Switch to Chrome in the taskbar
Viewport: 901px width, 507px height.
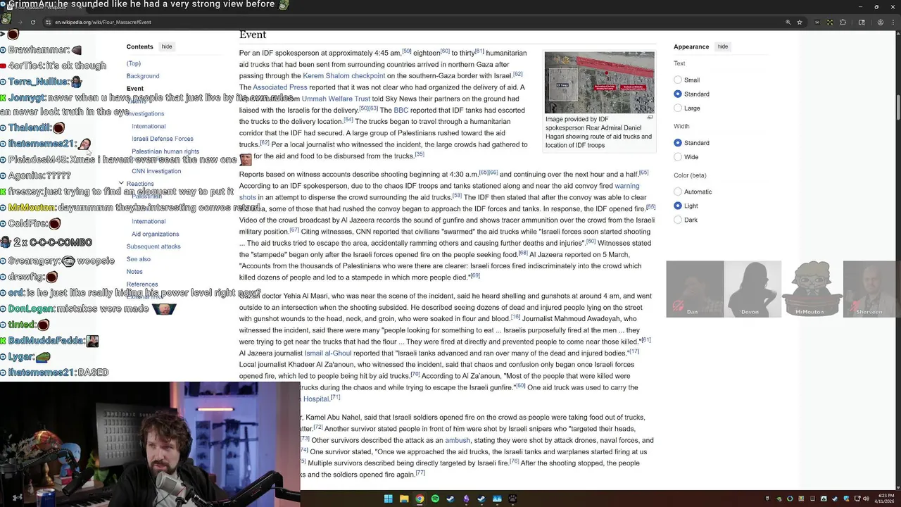click(x=420, y=499)
